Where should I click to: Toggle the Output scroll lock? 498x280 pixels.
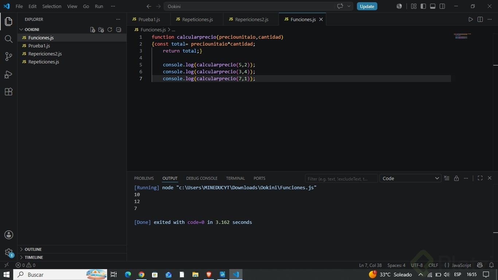click(456, 178)
